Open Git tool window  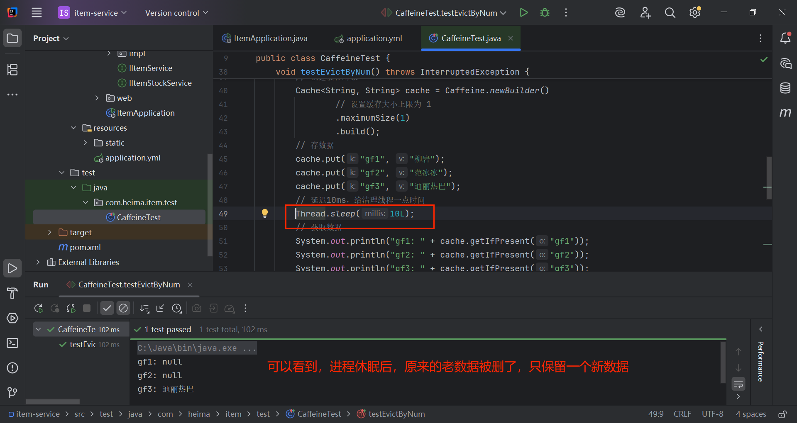(x=12, y=392)
